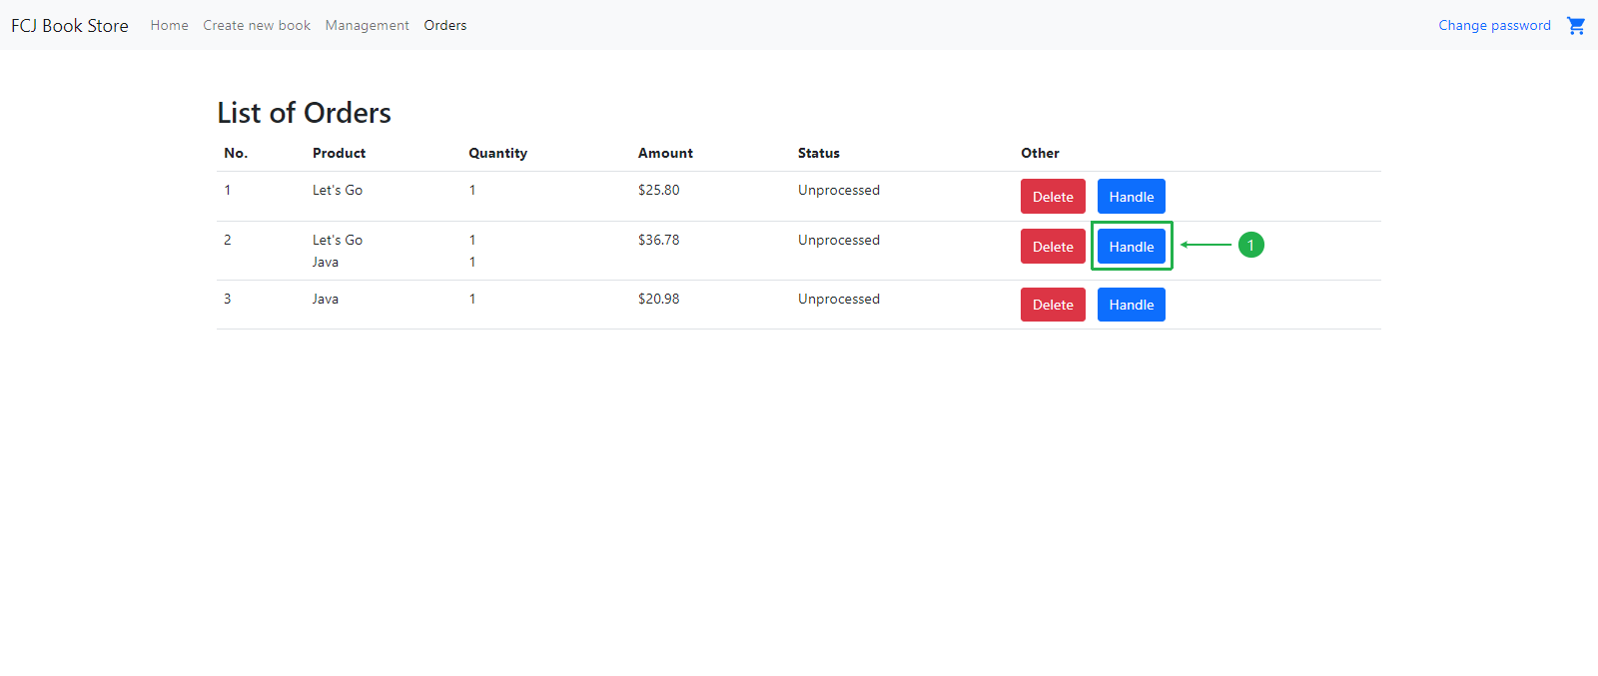Viewport: 1598px width, 676px height.
Task: Click the Product column header
Action: 339,153
